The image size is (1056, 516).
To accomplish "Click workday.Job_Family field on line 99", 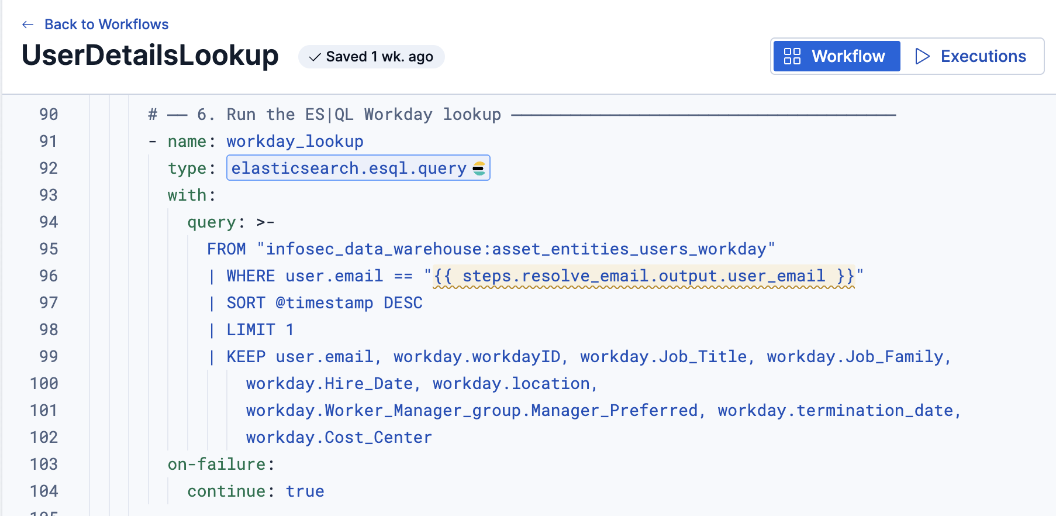I will pos(855,357).
